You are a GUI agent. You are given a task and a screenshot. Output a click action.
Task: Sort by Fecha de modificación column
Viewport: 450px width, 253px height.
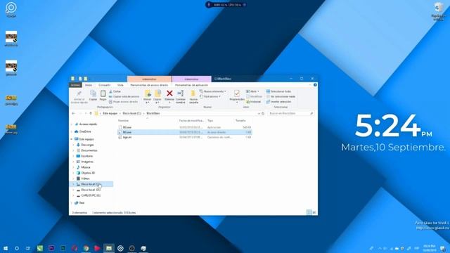[x=191, y=121]
